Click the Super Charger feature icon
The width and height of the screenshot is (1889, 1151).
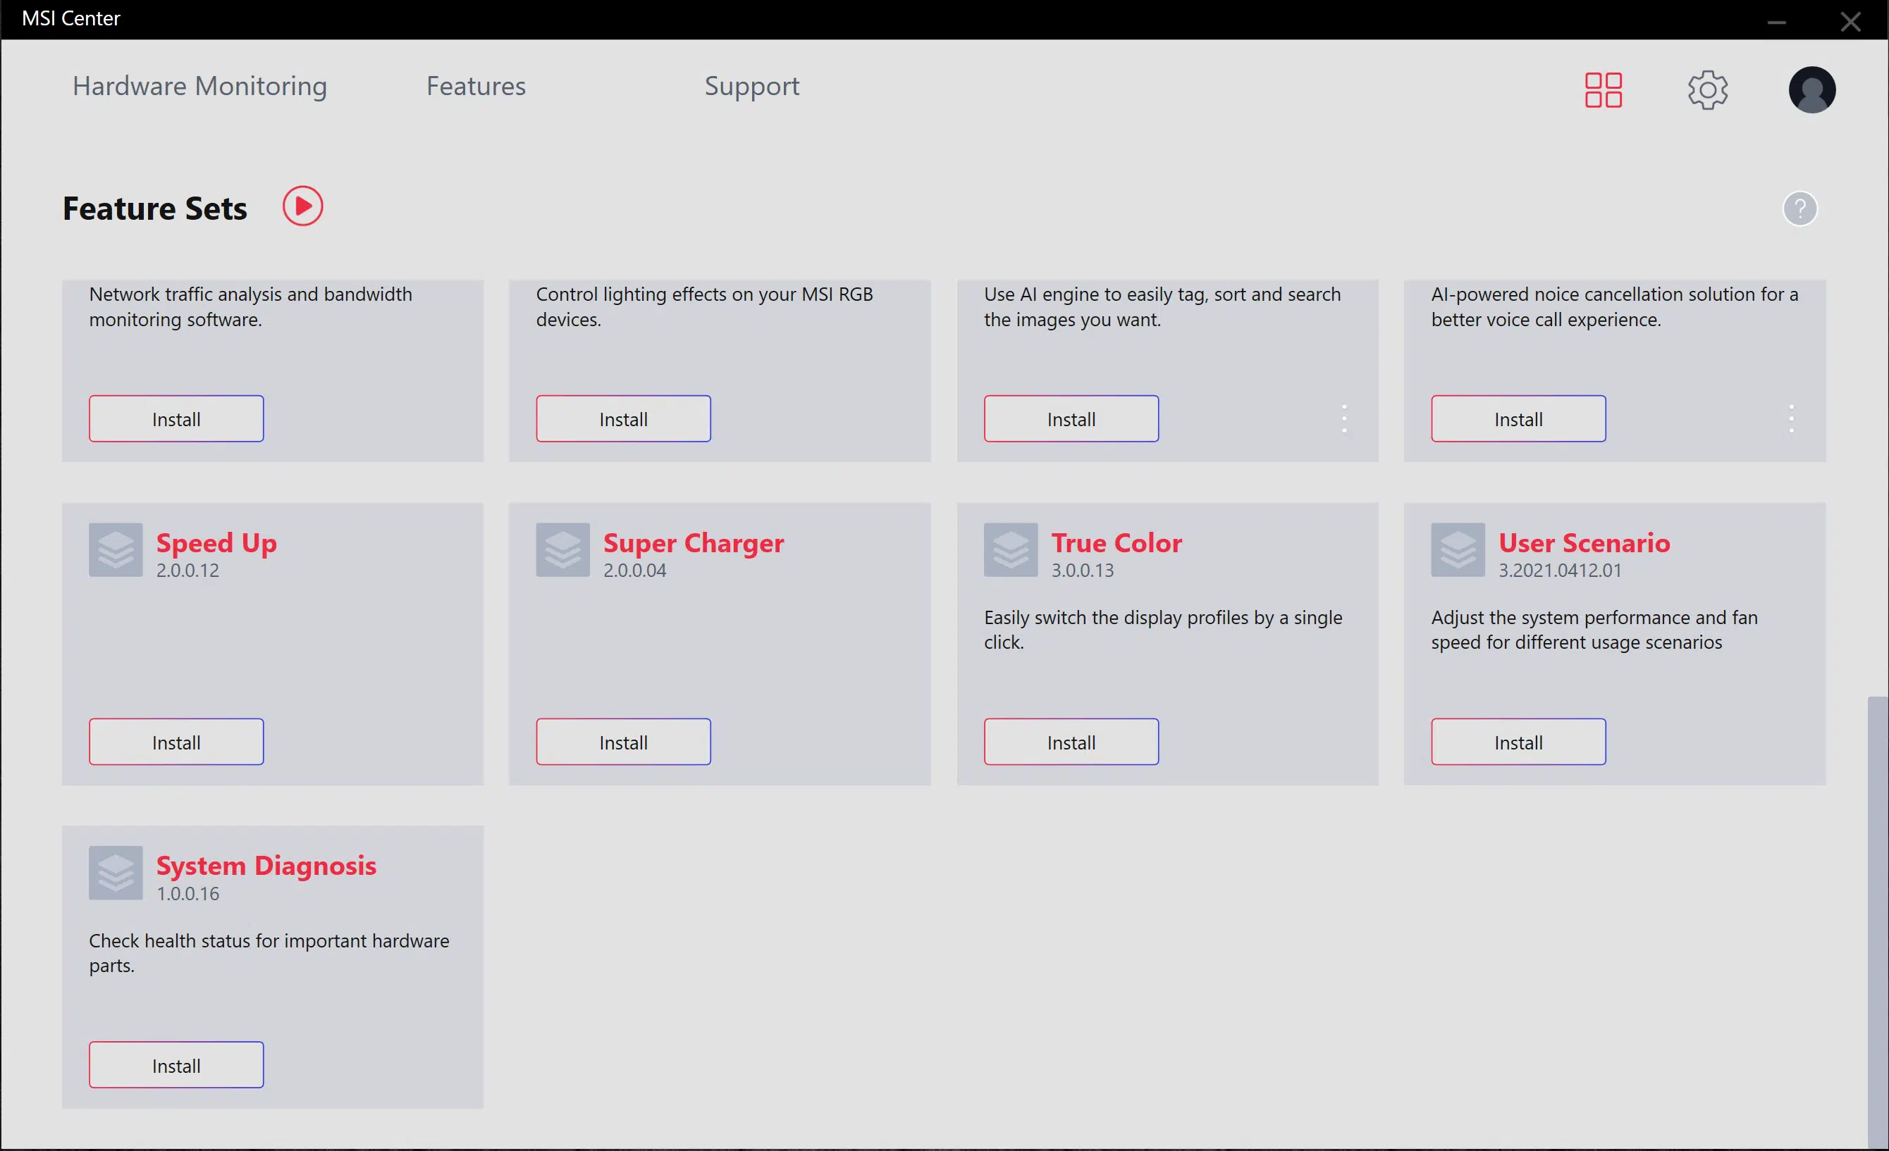click(562, 549)
